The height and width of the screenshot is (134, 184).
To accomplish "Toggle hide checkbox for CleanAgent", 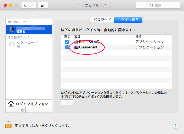I will click(x=67, y=47).
